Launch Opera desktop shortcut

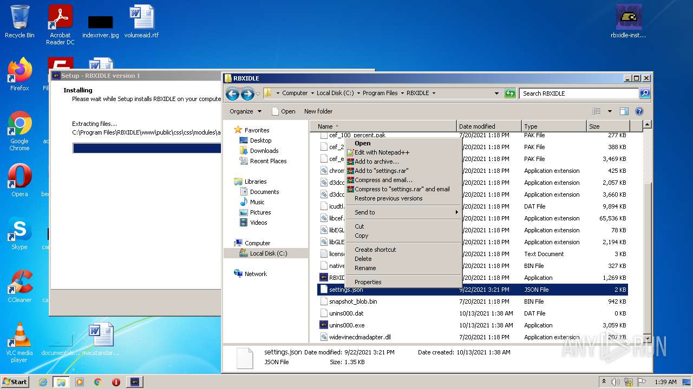click(19, 180)
